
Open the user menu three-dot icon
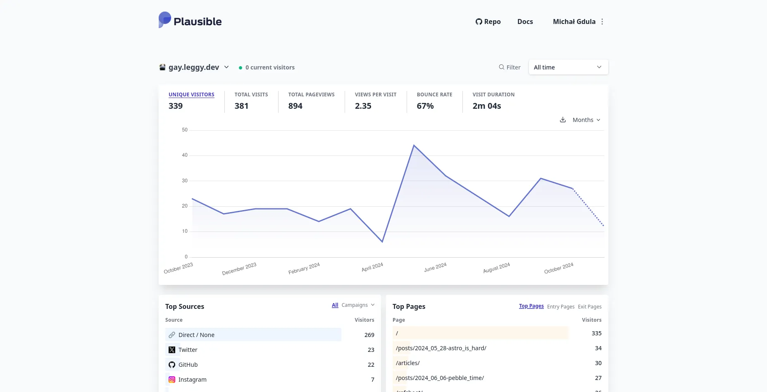[602, 22]
